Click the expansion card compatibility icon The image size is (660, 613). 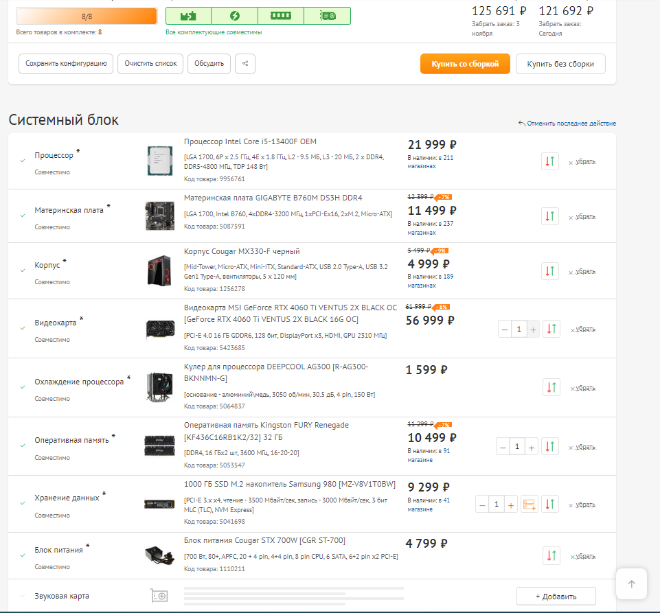[328, 16]
